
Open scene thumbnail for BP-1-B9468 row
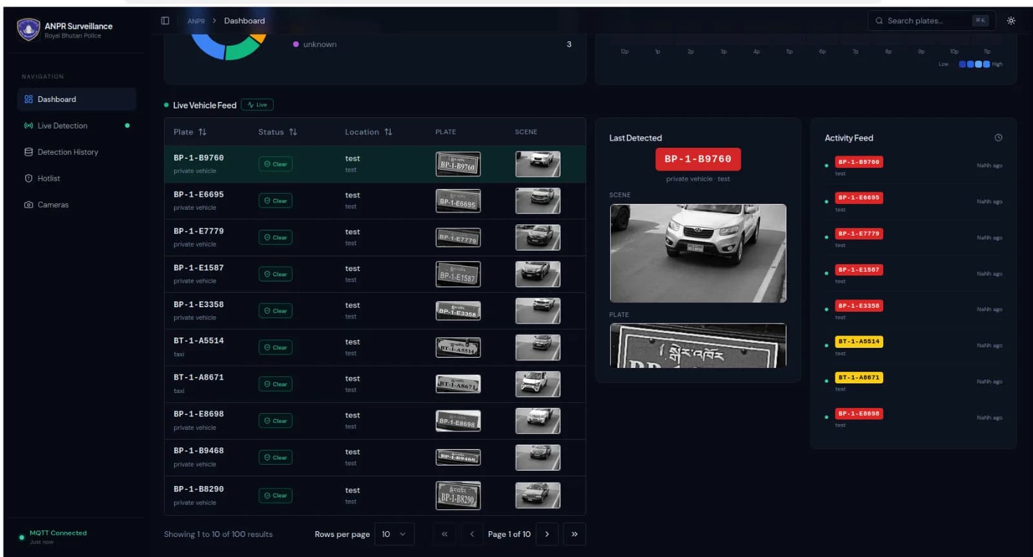point(538,458)
